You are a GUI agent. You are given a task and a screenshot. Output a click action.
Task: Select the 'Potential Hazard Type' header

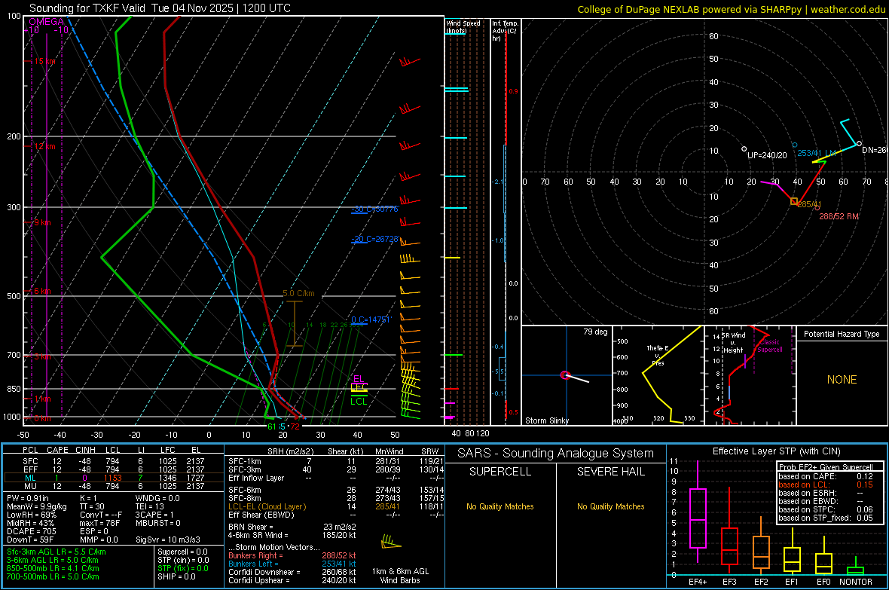[x=842, y=334]
